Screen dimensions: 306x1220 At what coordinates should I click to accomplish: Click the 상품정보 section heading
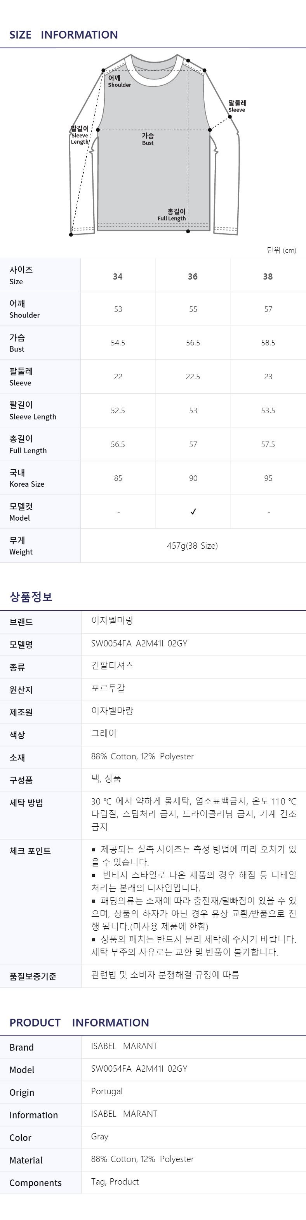pos(31,597)
